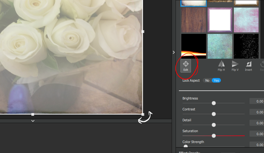Click the Brightness slider handle

coord(214,103)
